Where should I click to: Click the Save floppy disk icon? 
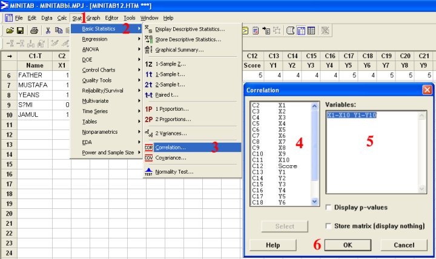pyautogui.click(x=20, y=30)
